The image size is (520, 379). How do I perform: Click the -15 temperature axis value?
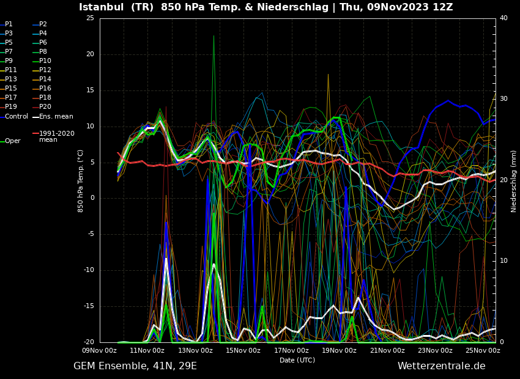89,306
